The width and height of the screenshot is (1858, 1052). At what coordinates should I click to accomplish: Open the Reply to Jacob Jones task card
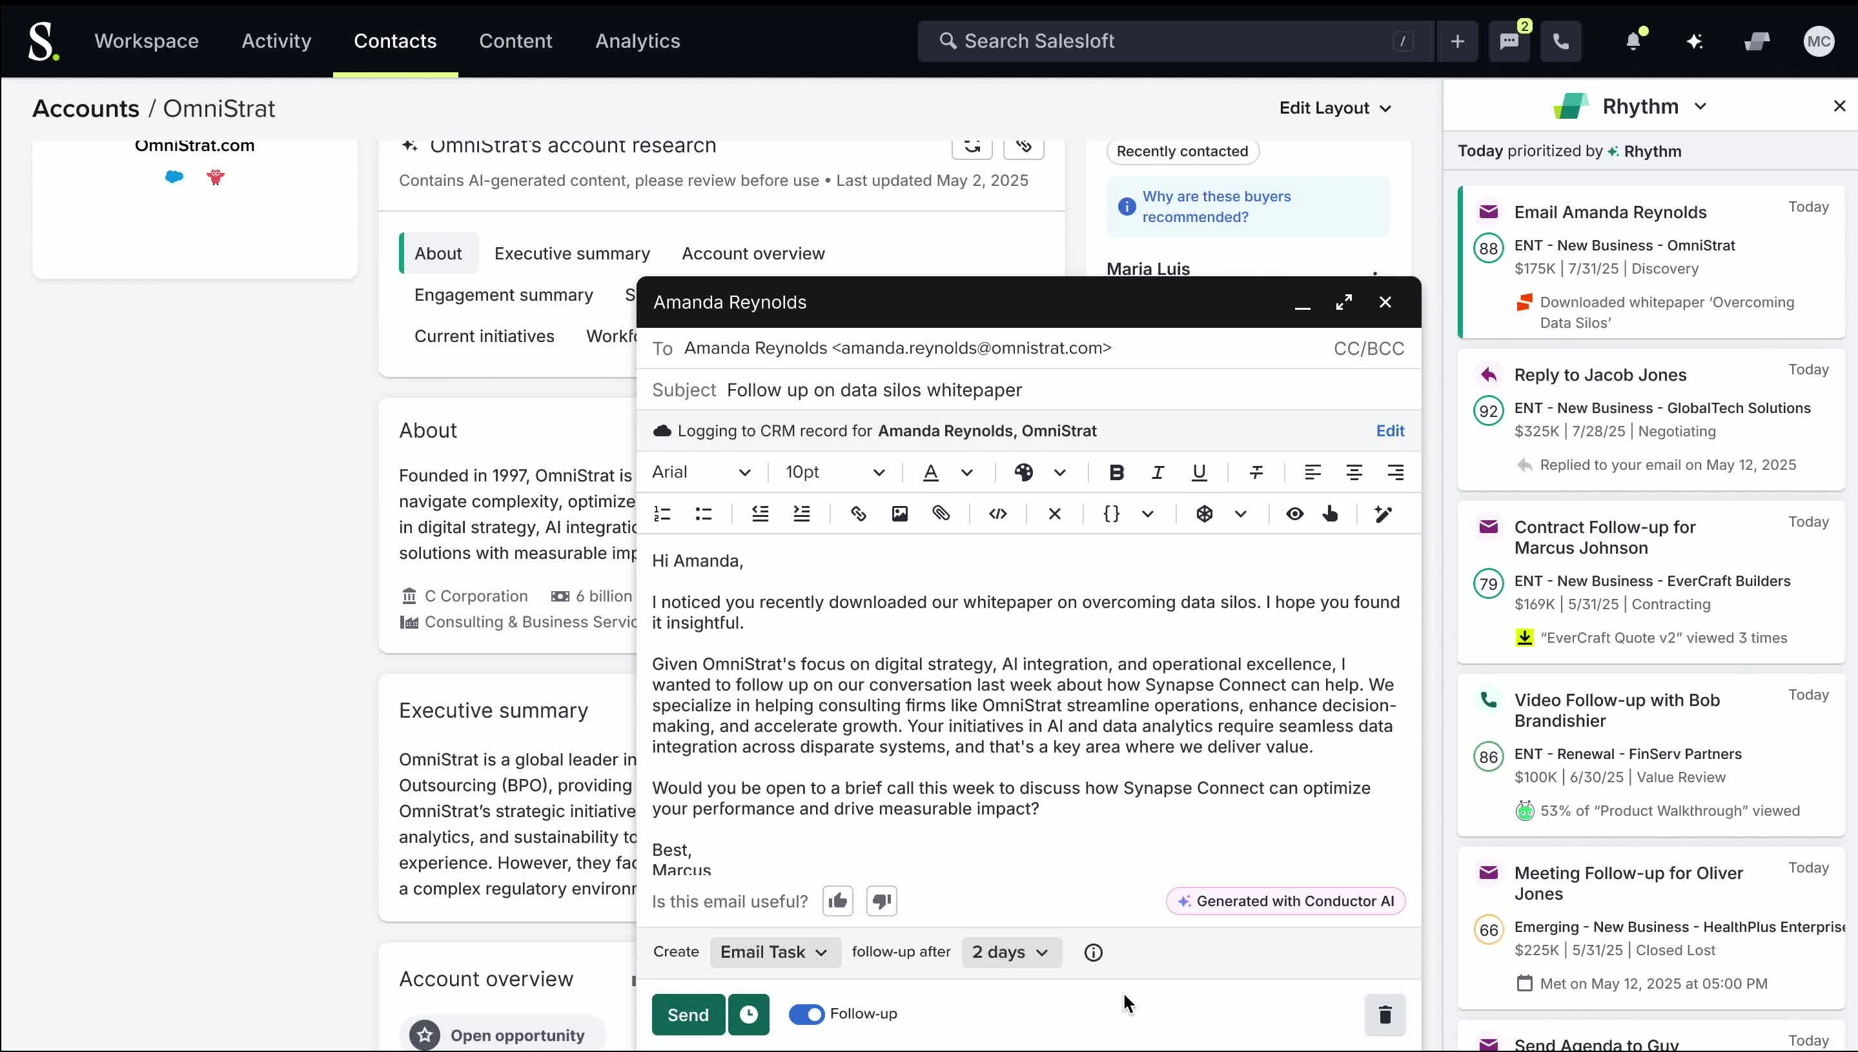point(1651,419)
